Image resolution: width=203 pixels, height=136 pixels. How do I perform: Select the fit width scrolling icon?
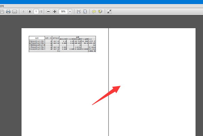pyautogui.click(x=79, y=12)
